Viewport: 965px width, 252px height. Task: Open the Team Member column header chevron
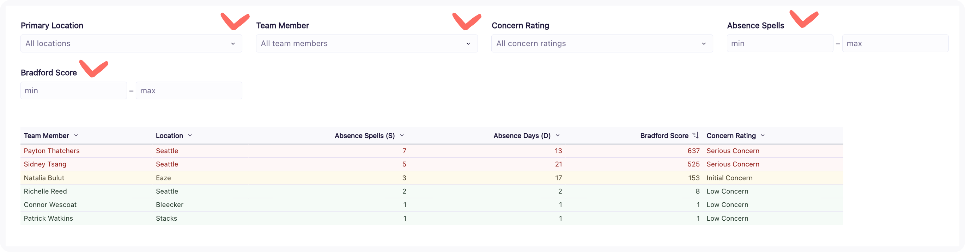point(77,136)
